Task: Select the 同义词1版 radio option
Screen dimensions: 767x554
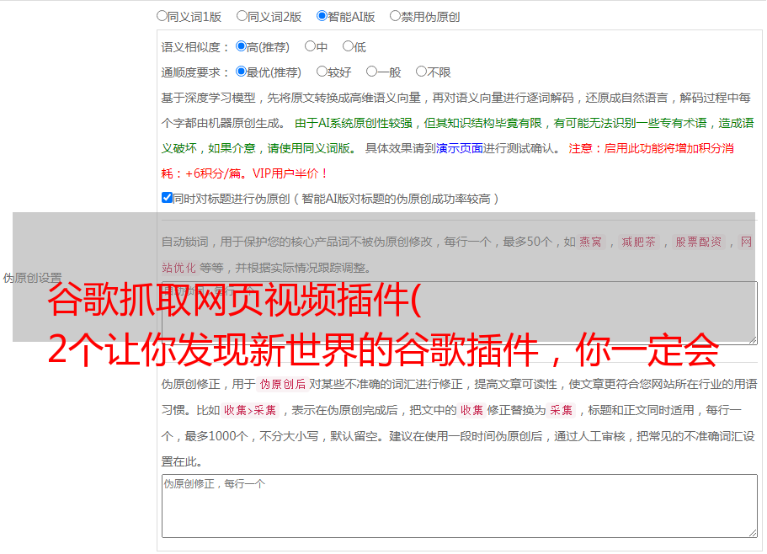Action: coord(162,16)
